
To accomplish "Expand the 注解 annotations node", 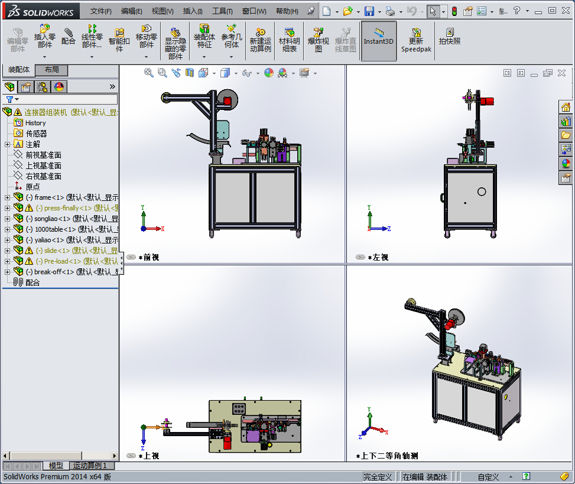I will click(x=7, y=144).
